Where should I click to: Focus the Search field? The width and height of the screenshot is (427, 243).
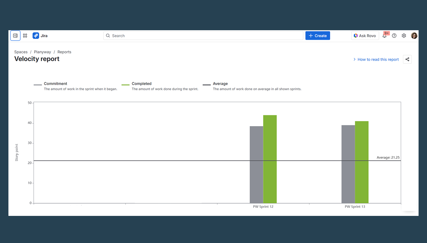203,36
